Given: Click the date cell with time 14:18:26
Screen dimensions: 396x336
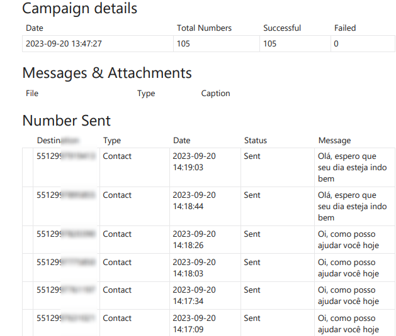Looking at the screenshot, I should click(194, 239).
